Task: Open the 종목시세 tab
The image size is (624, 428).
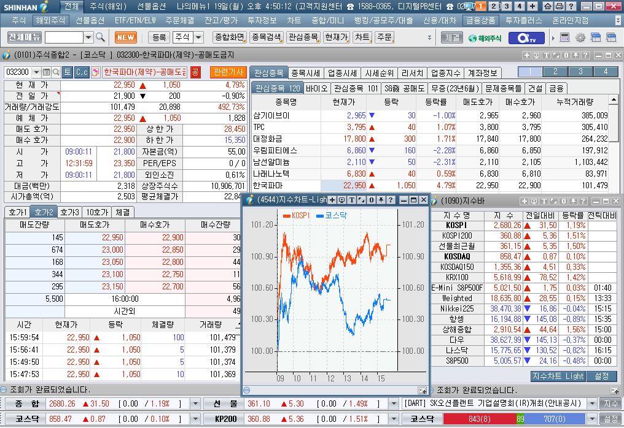Action: (x=306, y=73)
